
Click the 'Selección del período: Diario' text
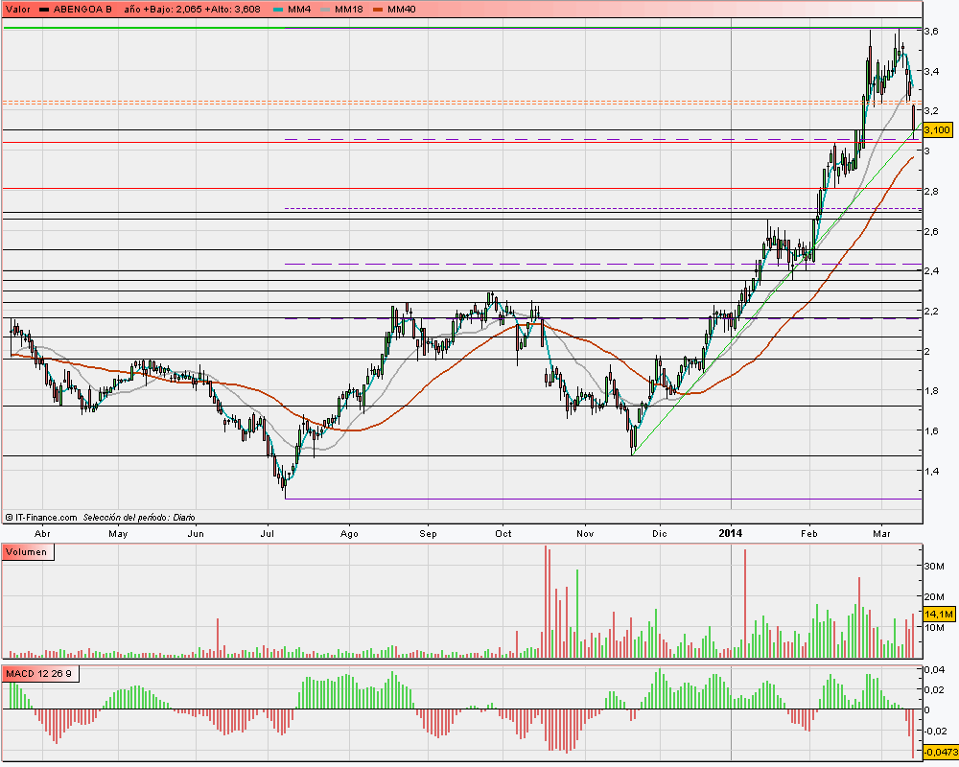coord(138,518)
